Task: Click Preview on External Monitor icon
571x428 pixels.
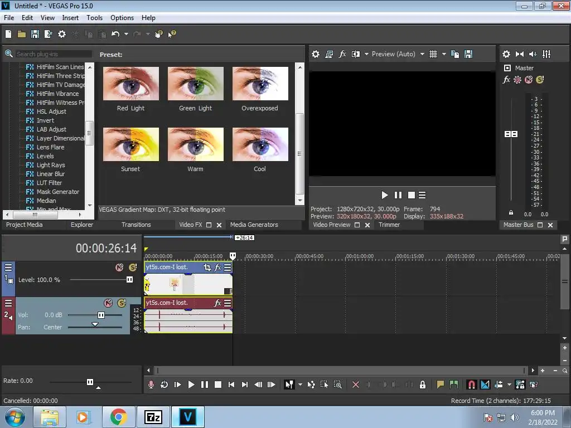Action: (x=329, y=54)
